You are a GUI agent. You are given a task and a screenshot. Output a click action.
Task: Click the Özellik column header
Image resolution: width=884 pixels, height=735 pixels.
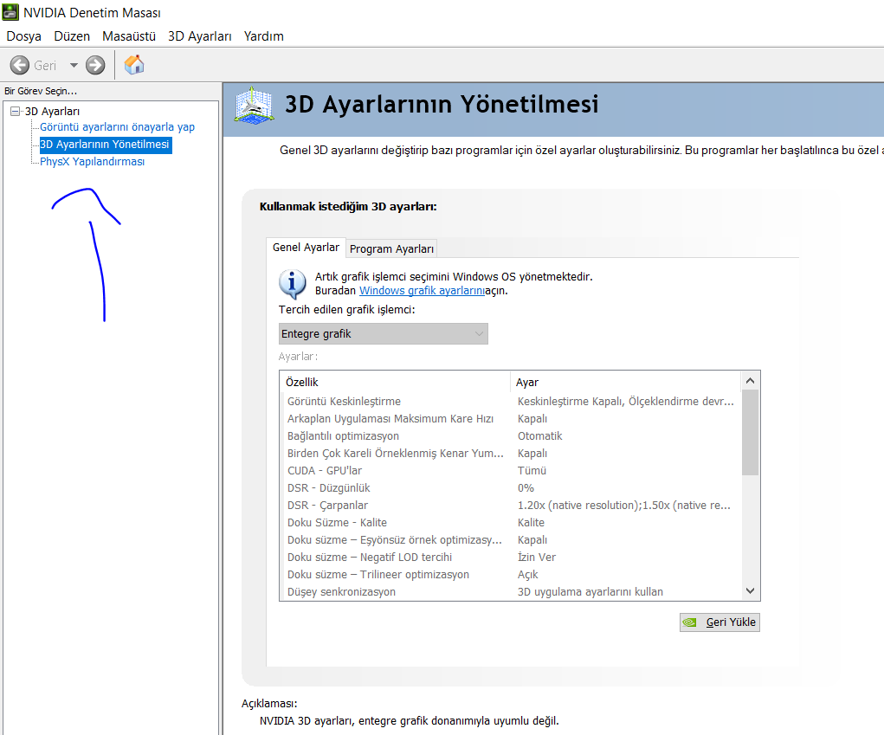pos(395,382)
